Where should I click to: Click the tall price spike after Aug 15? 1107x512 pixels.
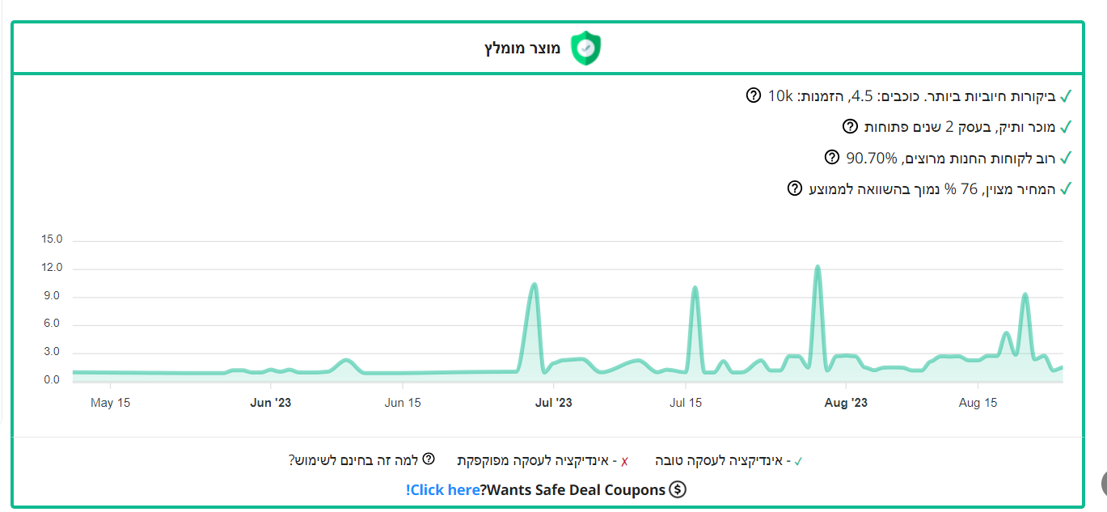[1025, 295]
